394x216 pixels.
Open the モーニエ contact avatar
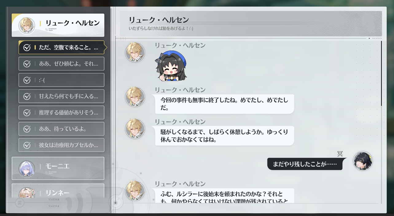[27, 168]
